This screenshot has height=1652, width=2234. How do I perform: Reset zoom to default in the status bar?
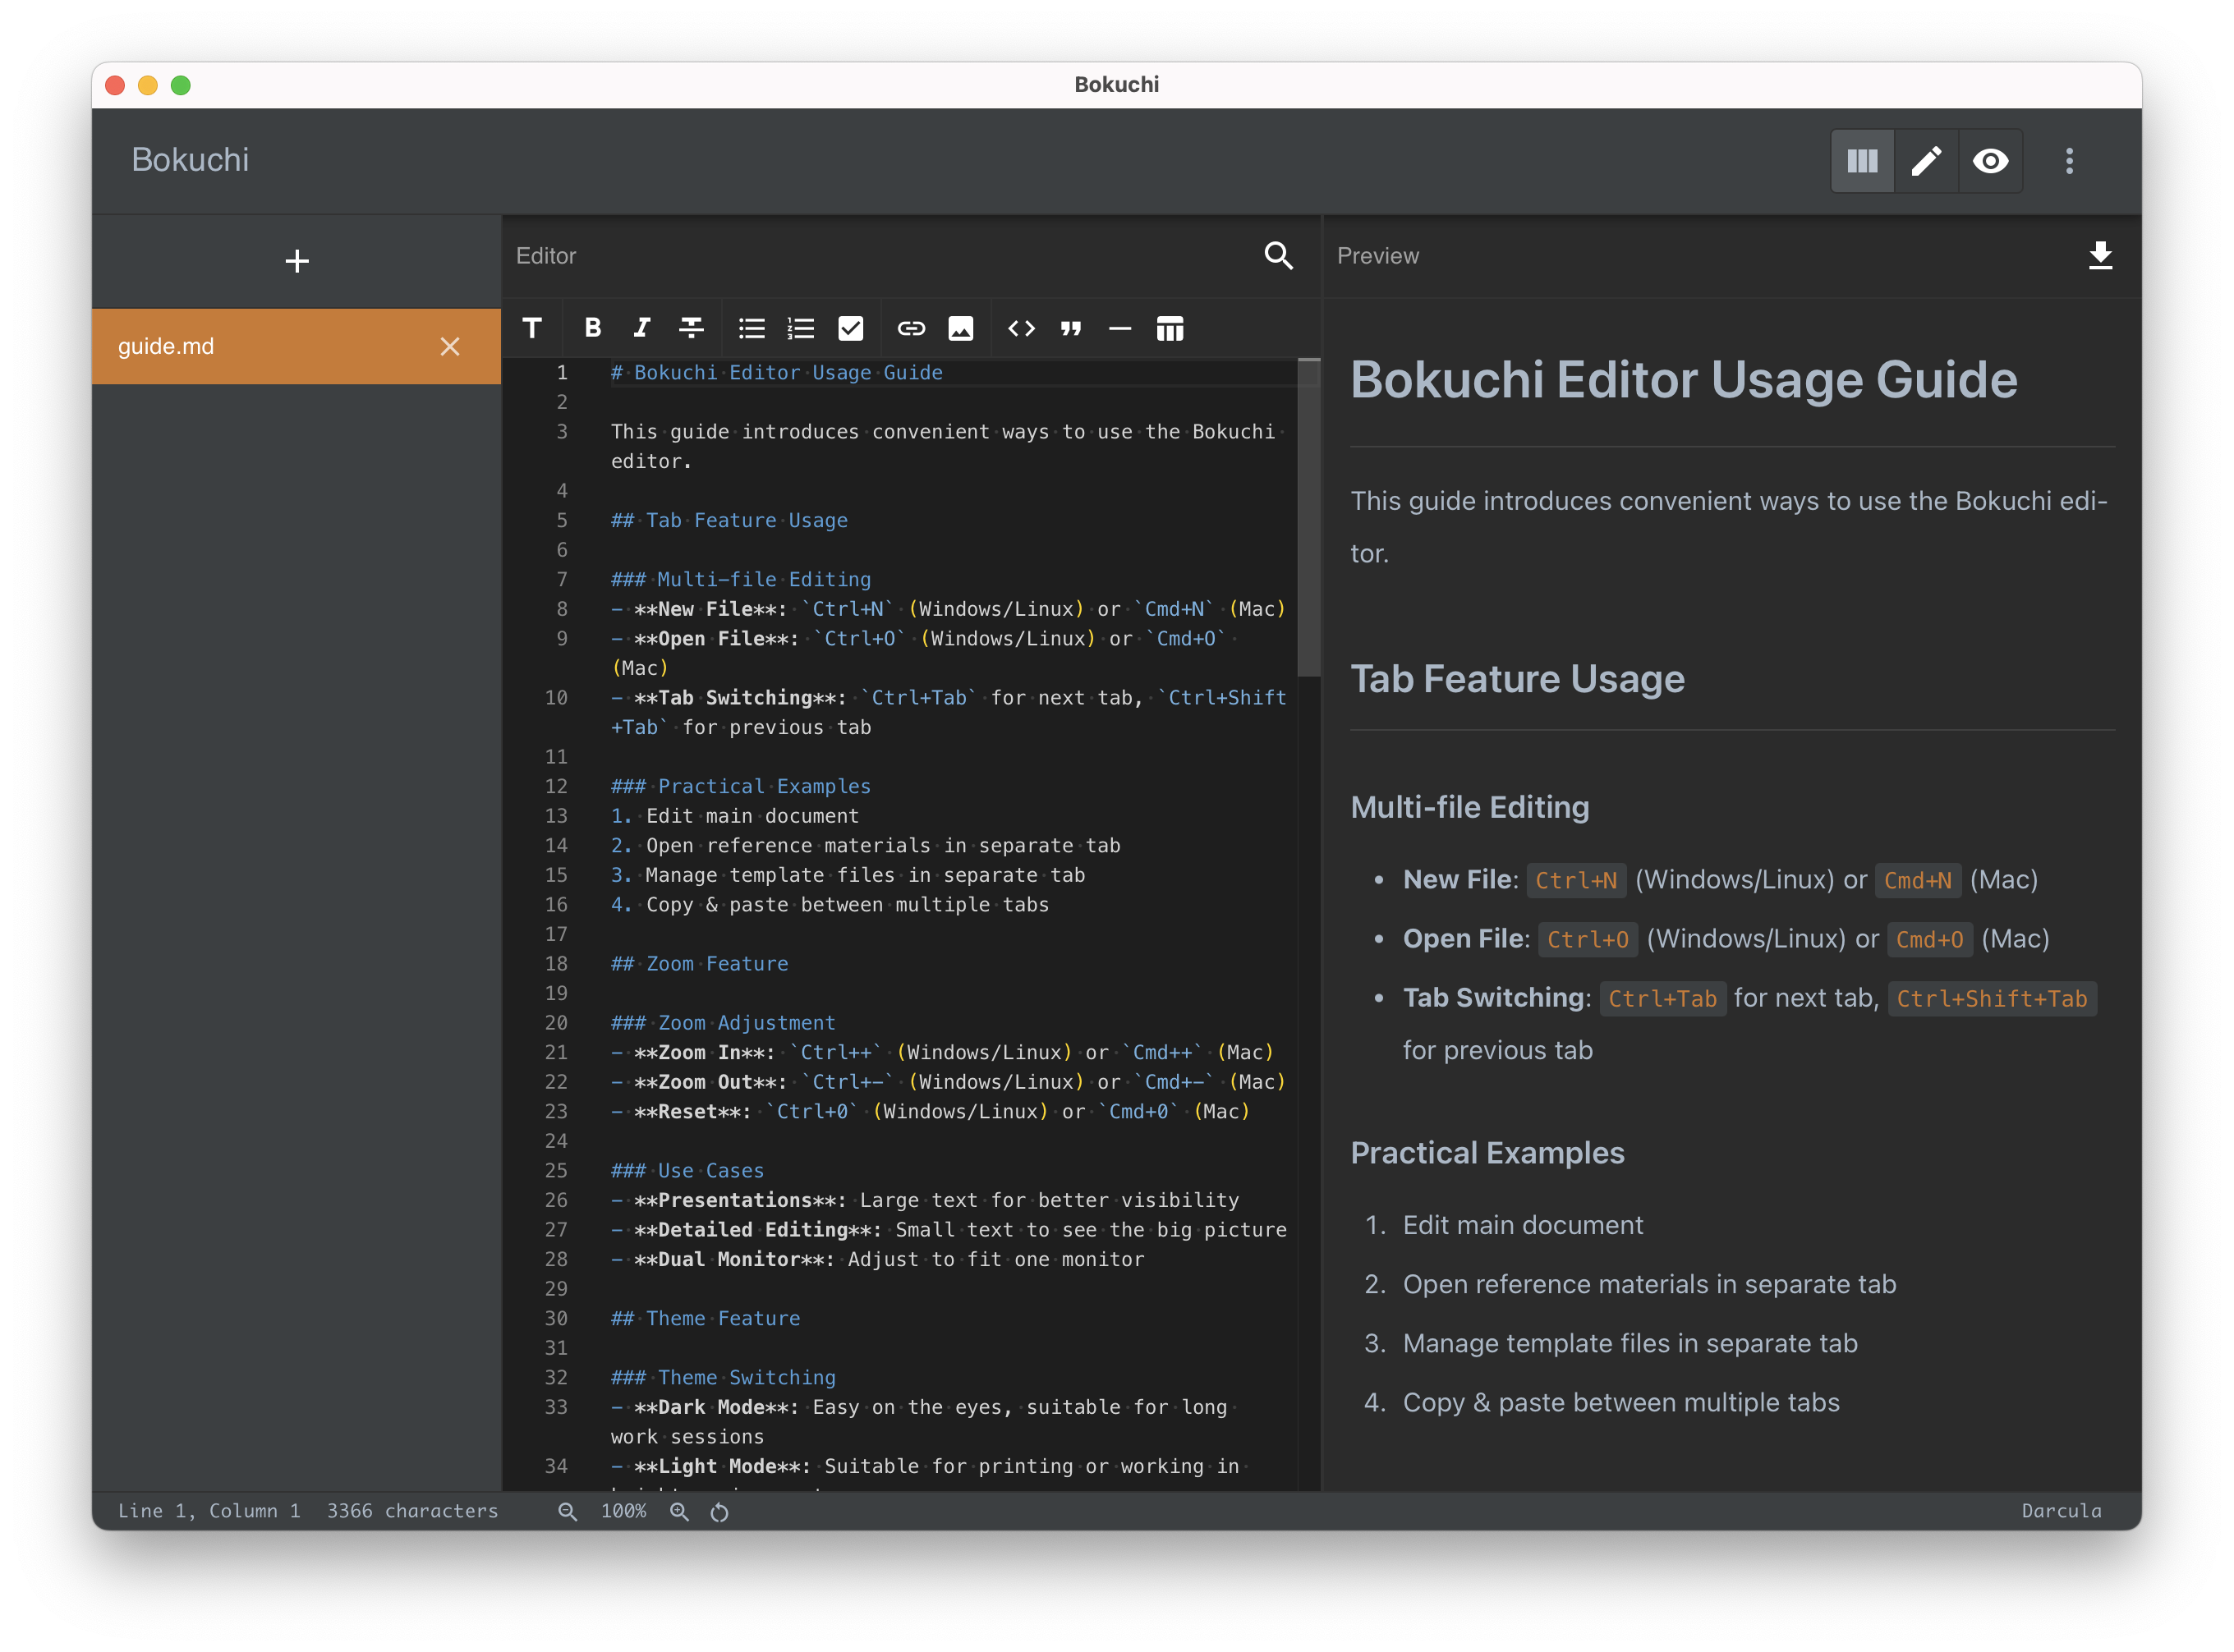click(719, 1512)
